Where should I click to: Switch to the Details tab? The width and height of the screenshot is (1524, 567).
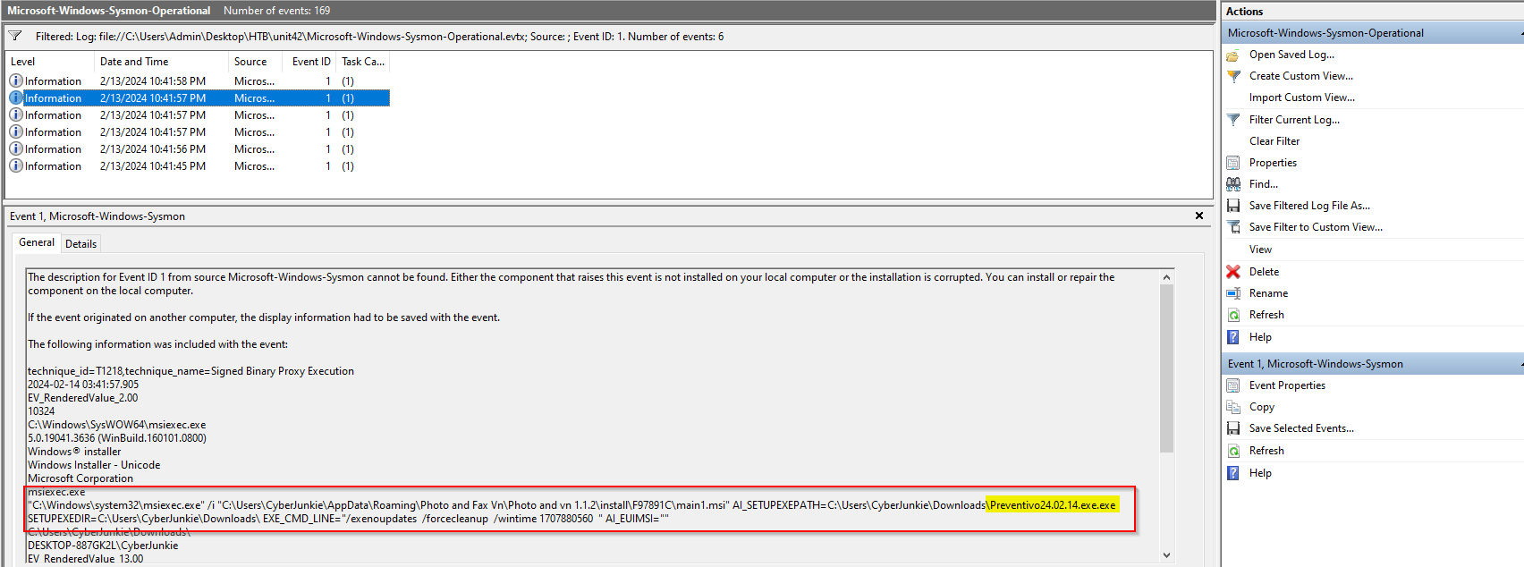80,244
